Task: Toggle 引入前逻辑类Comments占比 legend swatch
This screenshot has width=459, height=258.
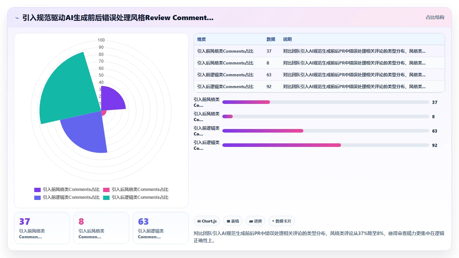Action: 37,197
